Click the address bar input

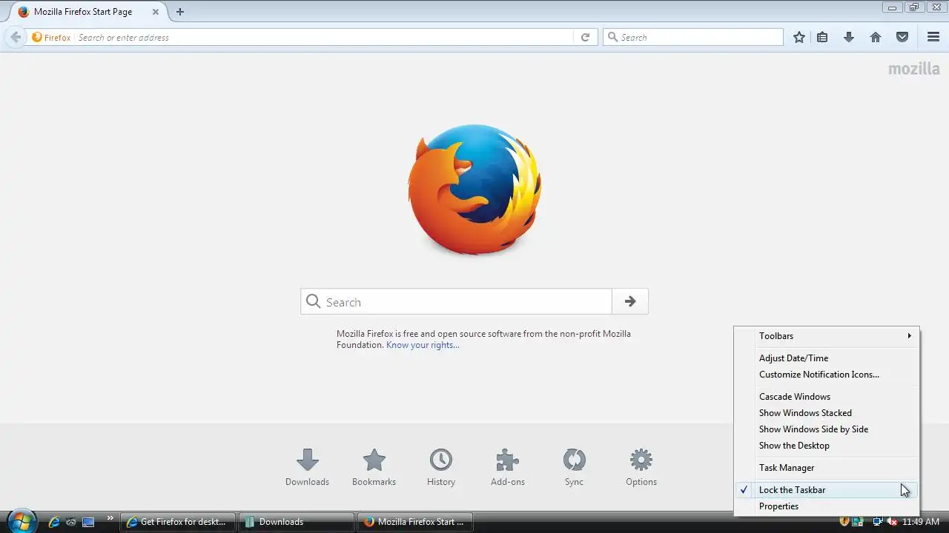323,37
